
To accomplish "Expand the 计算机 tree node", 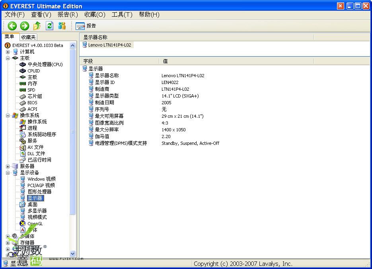I will pyautogui.click(x=8, y=52).
